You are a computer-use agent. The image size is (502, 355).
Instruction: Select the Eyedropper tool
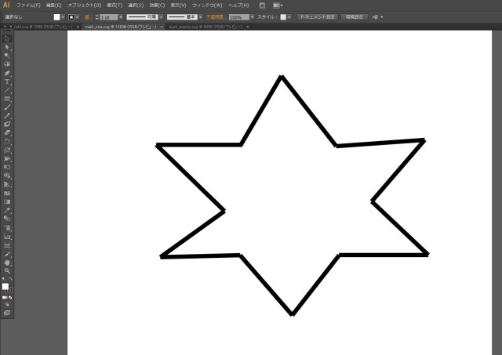(7, 210)
